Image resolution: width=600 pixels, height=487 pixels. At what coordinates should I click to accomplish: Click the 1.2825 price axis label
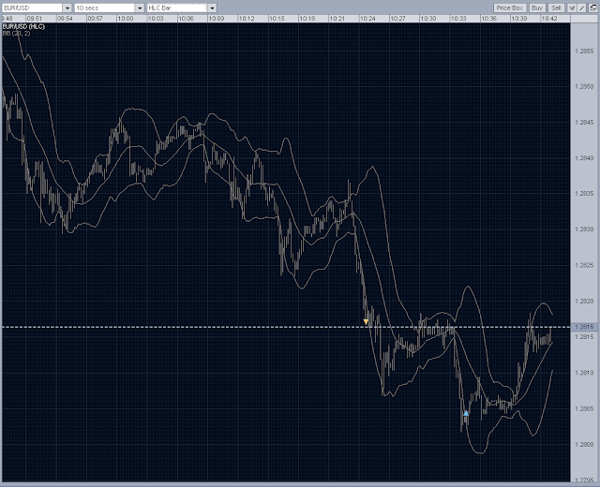[x=584, y=265]
